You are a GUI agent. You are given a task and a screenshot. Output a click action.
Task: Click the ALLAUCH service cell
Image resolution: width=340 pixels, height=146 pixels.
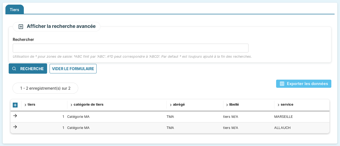282,128
